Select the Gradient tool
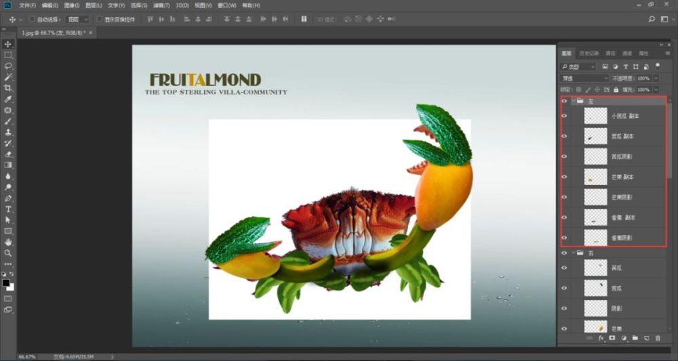 pos(7,165)
